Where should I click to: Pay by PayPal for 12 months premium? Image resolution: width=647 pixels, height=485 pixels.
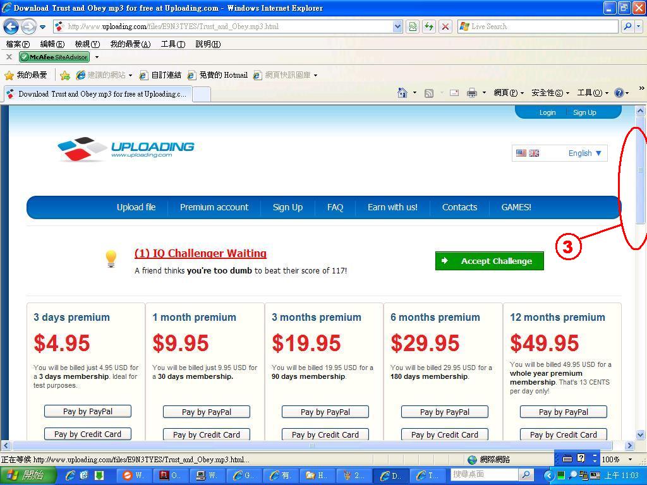tap(563, 412)
